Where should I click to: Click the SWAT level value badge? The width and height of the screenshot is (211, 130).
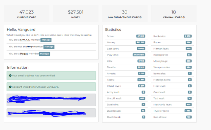(142, 86)
